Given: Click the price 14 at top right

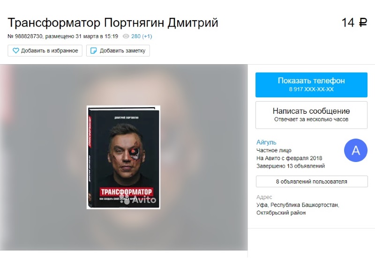Looking at the screenshot, I should 348,23.
